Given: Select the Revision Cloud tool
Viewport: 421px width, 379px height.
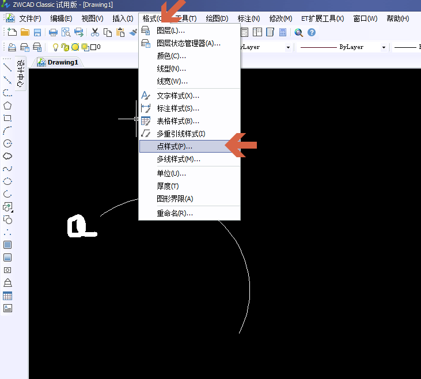Looking at the screenshot, I should 7,156.
